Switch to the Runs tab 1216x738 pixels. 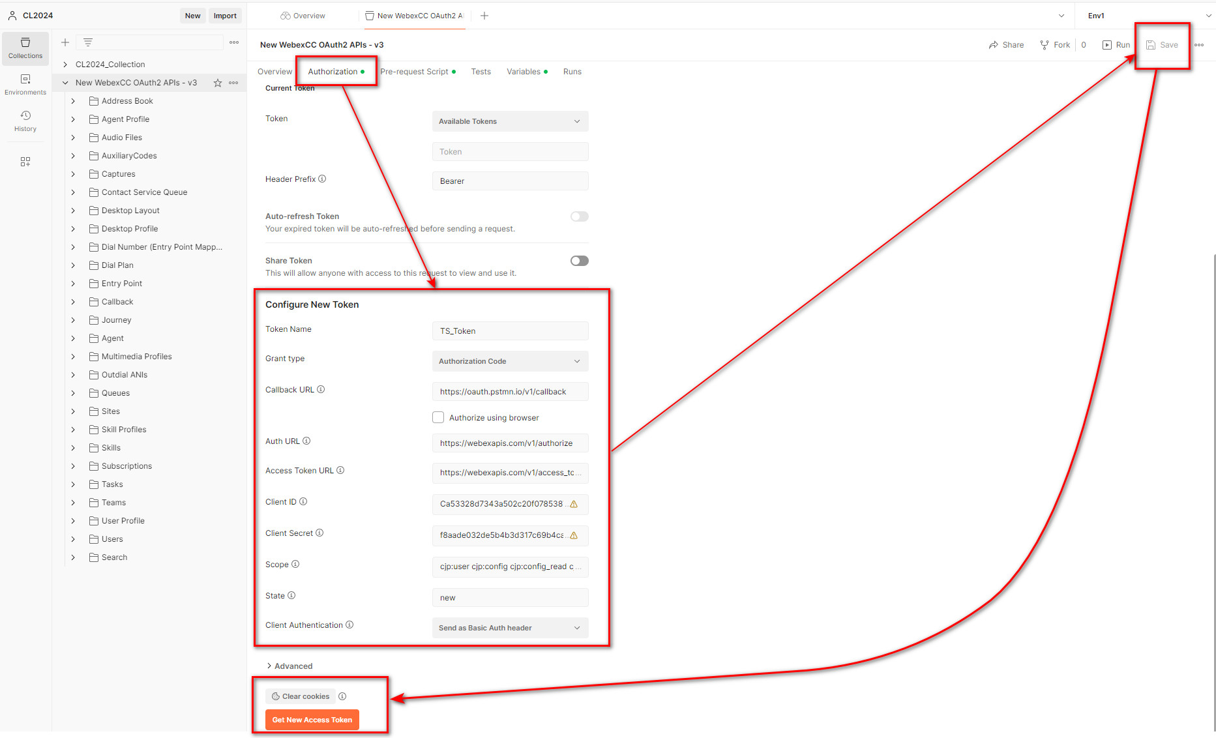572,72
